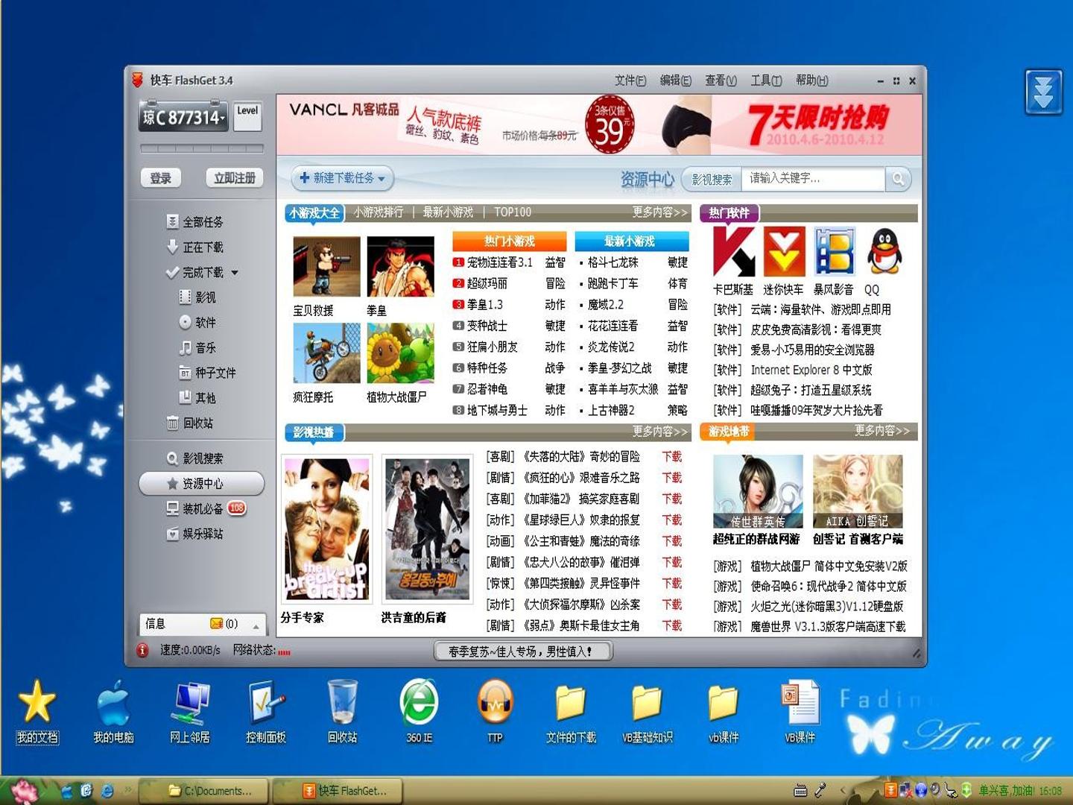The width and height of the screenshot is (1073, 805).
Task: Open the 宝贝救援 game thumbnail
Action: (x=326, y=267)
